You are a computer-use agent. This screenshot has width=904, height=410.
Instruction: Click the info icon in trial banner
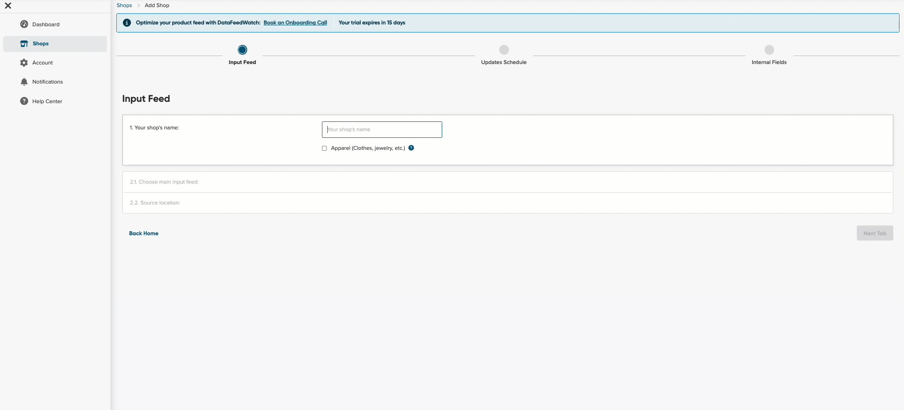(127, 23)
